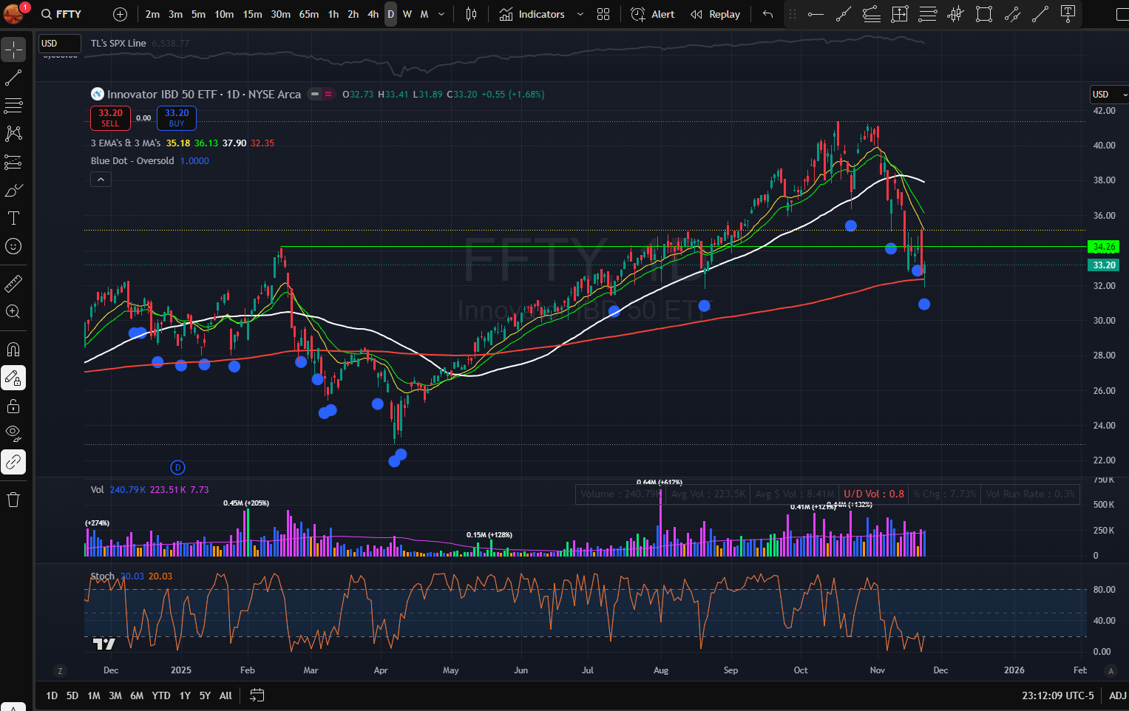Select the YTD date range
The height and width of the screenshot is (711, 1129).
[161, 695]
